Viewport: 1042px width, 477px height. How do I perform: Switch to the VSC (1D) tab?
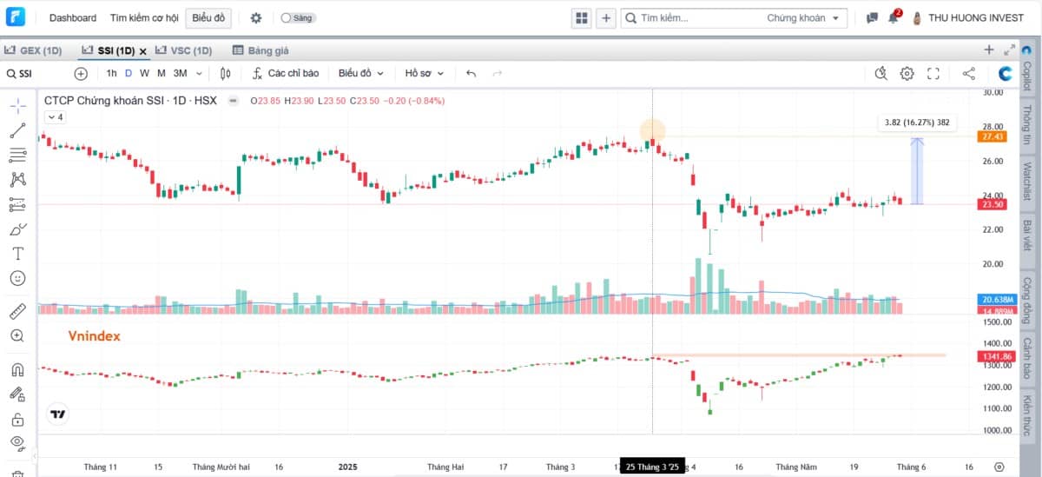pyautogui.click(x=184, y=50)
